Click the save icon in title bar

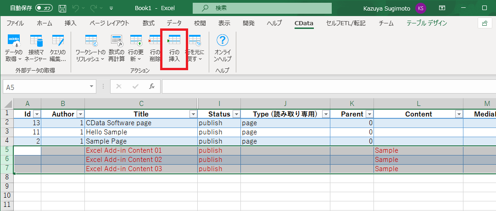[x=63, y=8]
